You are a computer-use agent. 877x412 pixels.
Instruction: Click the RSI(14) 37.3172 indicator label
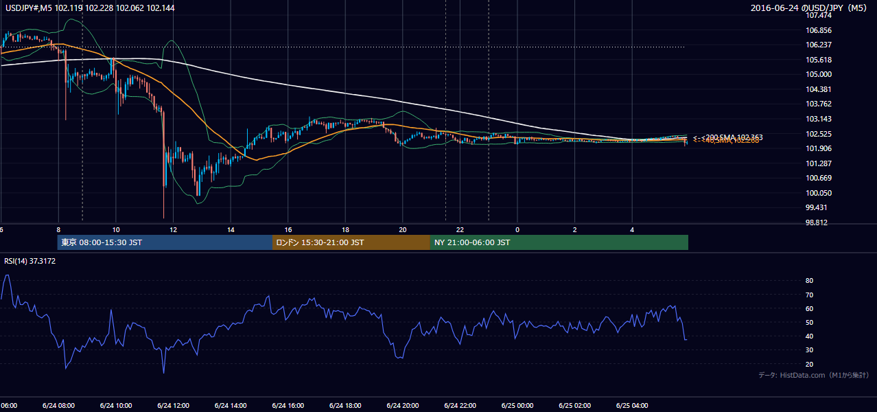[30, 261]
